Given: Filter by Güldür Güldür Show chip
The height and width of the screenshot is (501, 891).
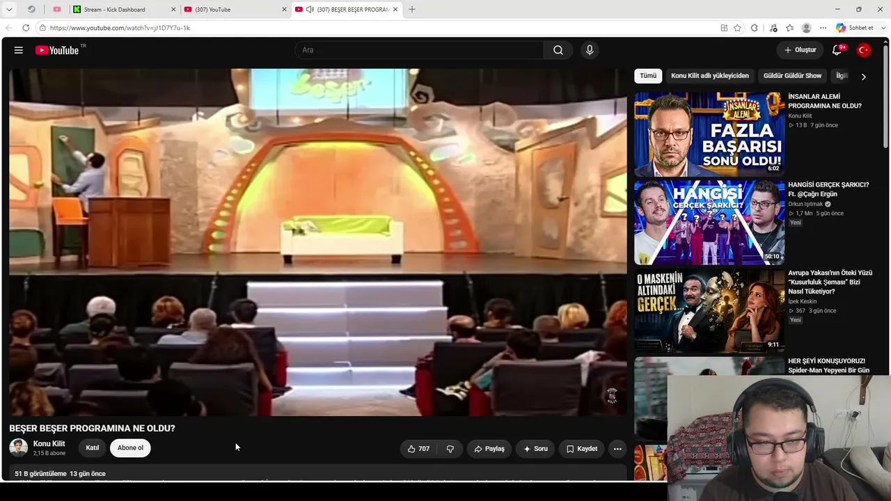Looking at the screenshot, I should pyautogui.click(x=792, y=76).
